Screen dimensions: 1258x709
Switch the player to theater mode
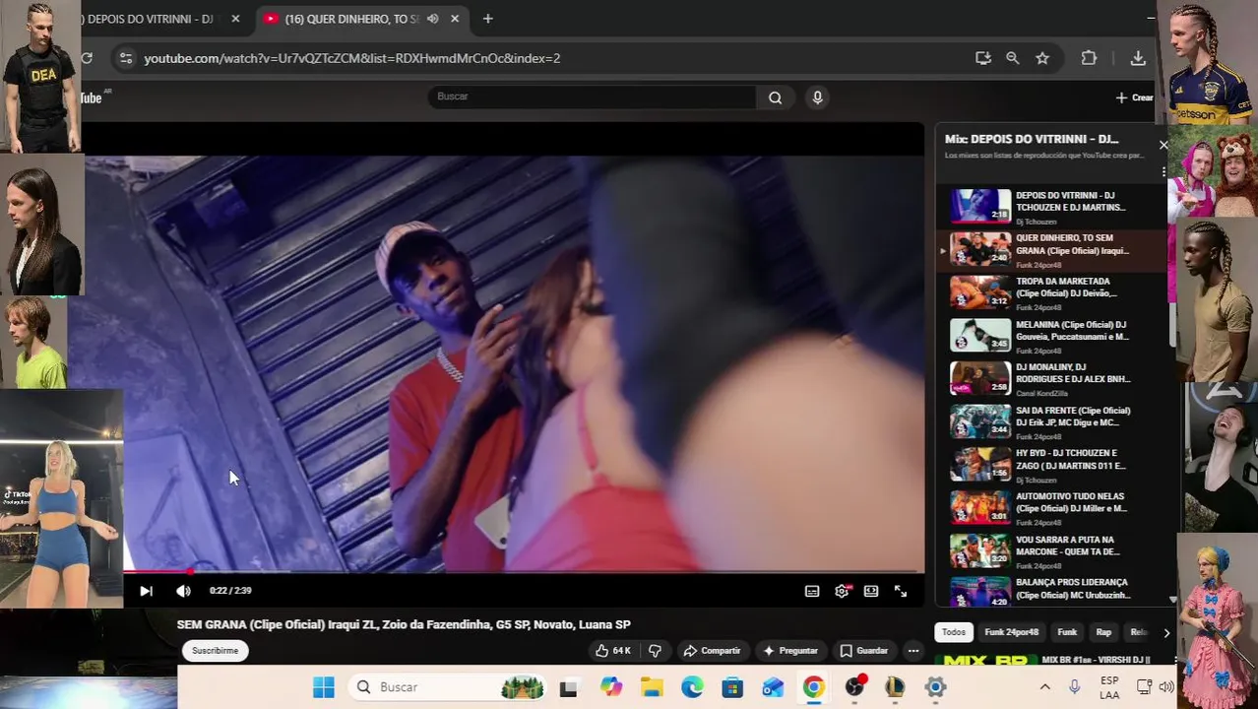tap(871, 591)
